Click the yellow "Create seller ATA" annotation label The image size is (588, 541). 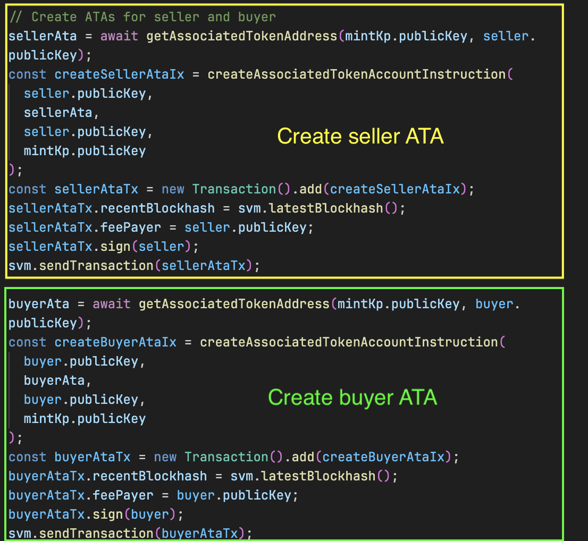(x=360, y=137)
